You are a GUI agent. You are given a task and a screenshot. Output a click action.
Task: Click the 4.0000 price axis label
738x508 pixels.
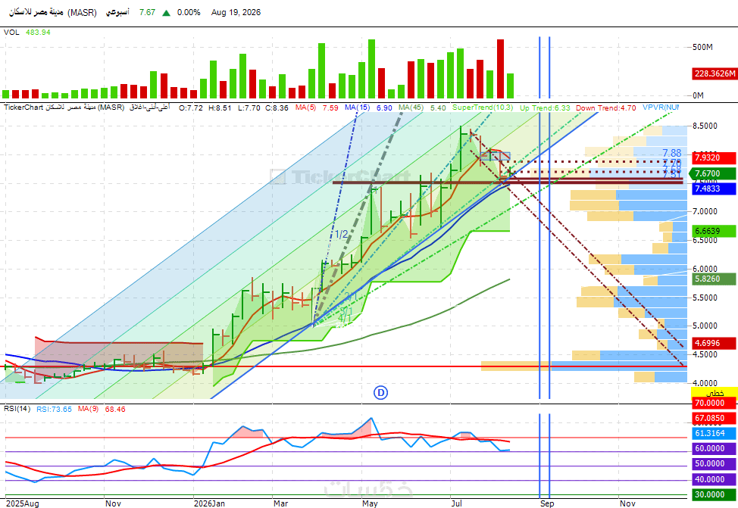click(705, 383)
